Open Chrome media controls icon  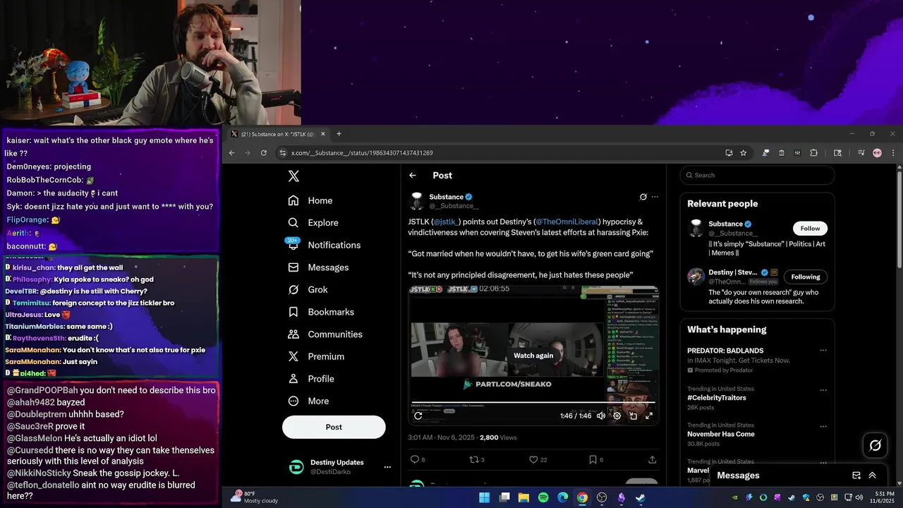pos(861,153)
